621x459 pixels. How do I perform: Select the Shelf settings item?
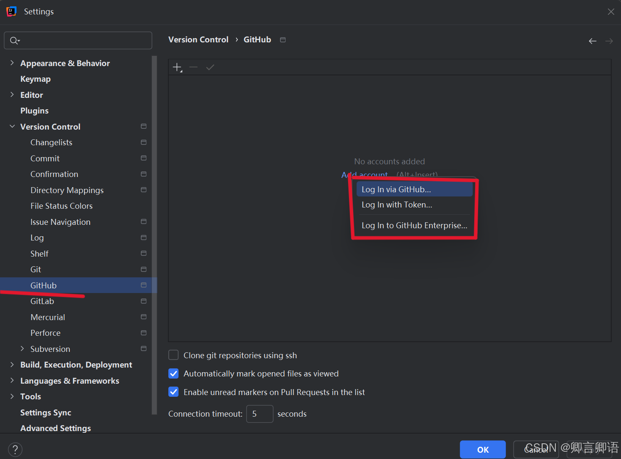click(39, 254)
